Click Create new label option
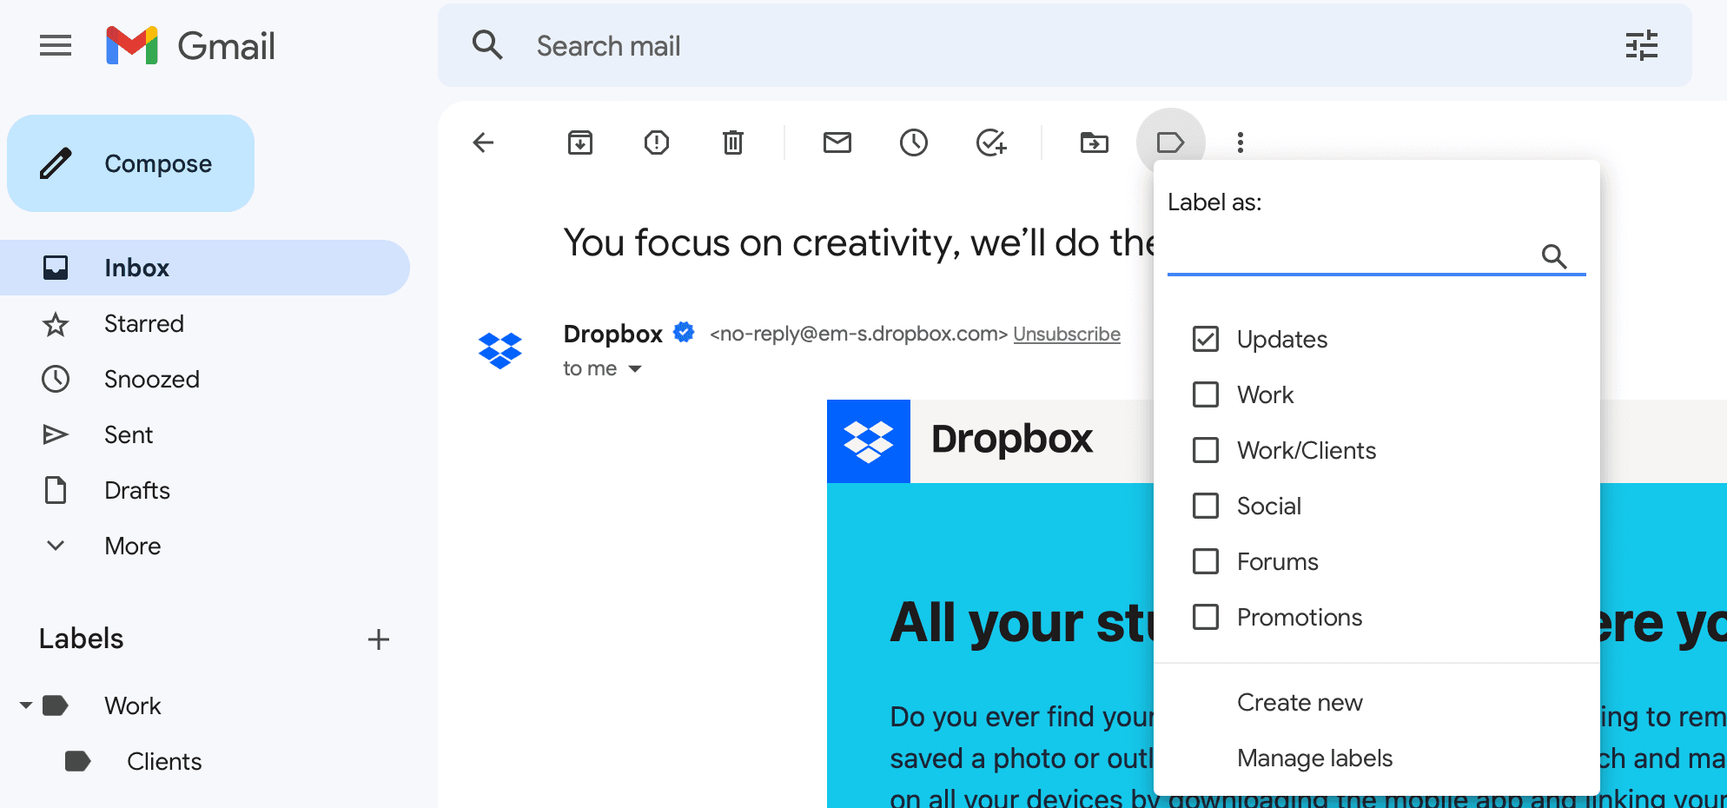Screen dimensions: 1727x808 [1299, 702]
